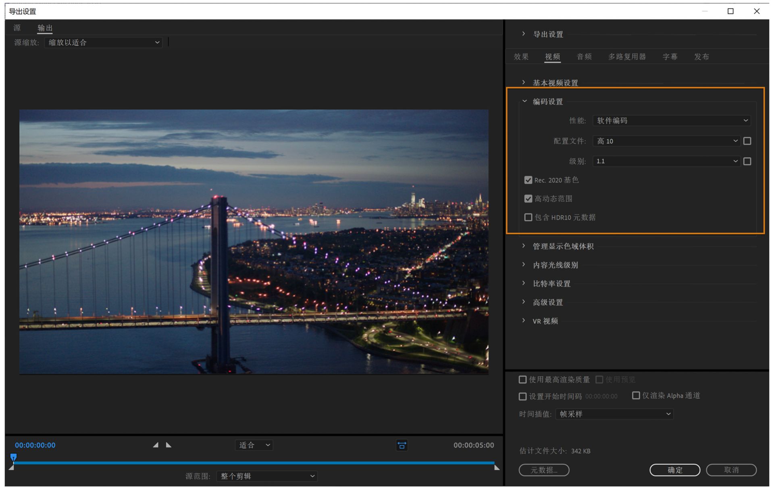Open the 时间插值 帧采样 dropdown
Viewport: 774px width, 494px height.
(x=614, y=414)
